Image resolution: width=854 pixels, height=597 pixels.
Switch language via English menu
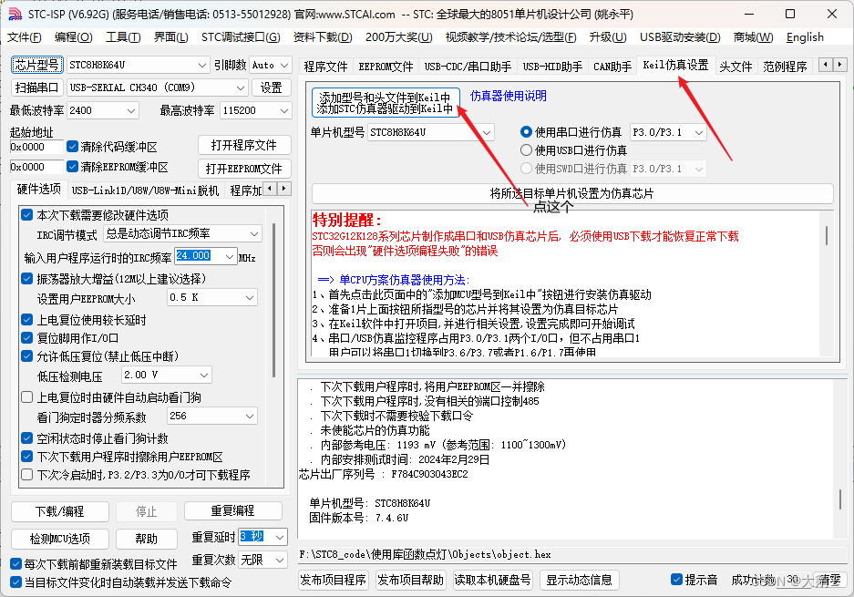click(x=805, y=37)
